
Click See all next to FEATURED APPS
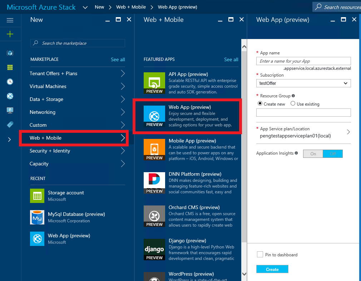pos(231,59)
